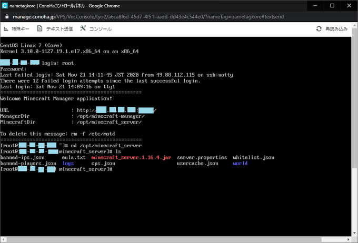Image resolution: width=358 pixels, height=243 pixels.
Task: Click the コンソール wrench tools icon
Action: pos(83,28)
